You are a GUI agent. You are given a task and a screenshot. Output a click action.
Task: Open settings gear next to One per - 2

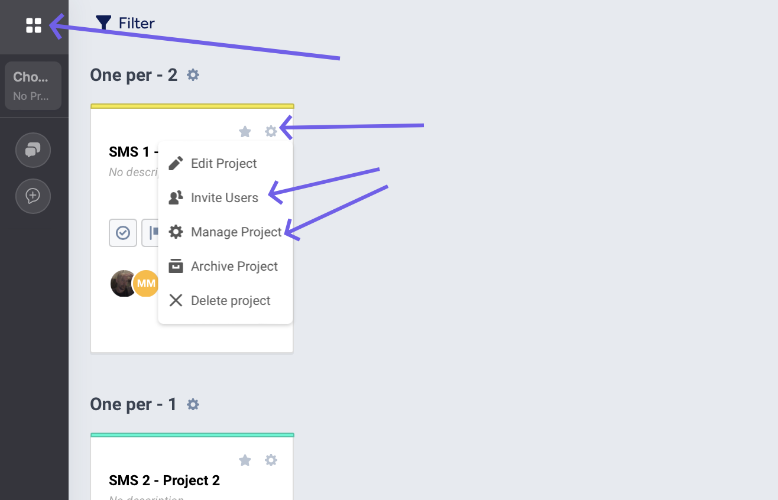pyautogui.click(x=193, y=75)
